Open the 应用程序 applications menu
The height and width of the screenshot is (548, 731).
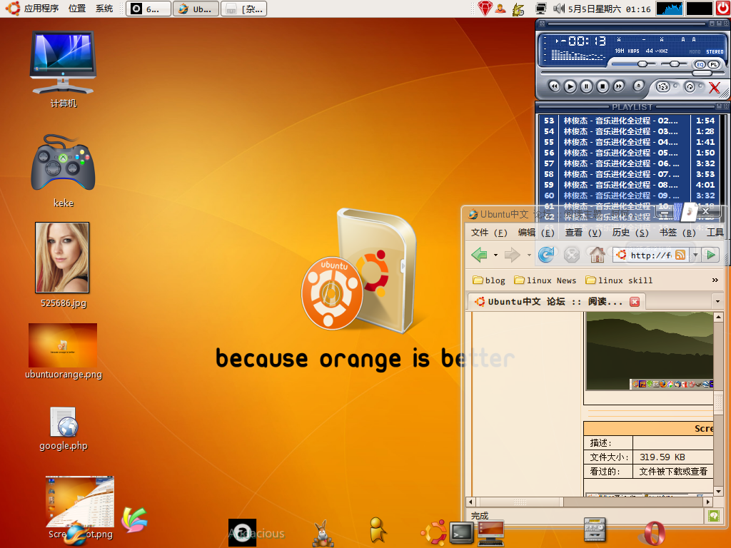point(41,9)
